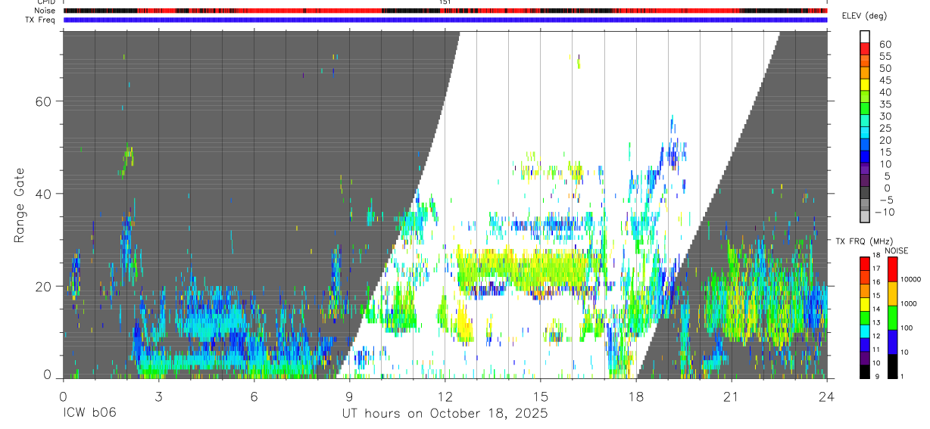Click the red-black Noise indicator strip
This screenshot has height=429, width=930.
pos(445,11)
